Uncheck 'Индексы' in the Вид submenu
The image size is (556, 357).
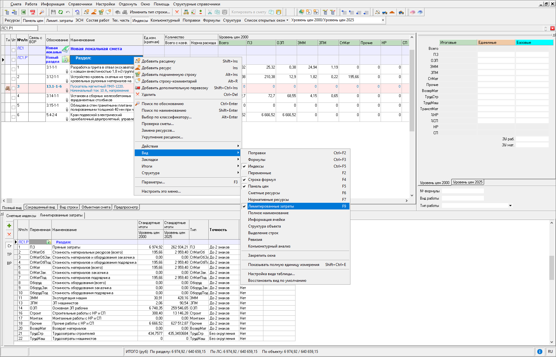256,166
